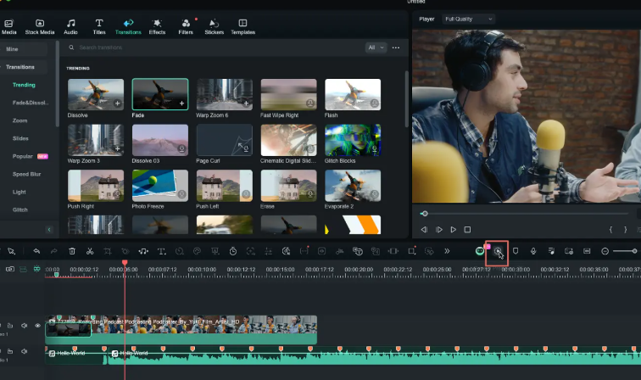This screenshot has width=641, height=380.
Task: Open the audio beat tool in toolbar
Action: point(143,251)
